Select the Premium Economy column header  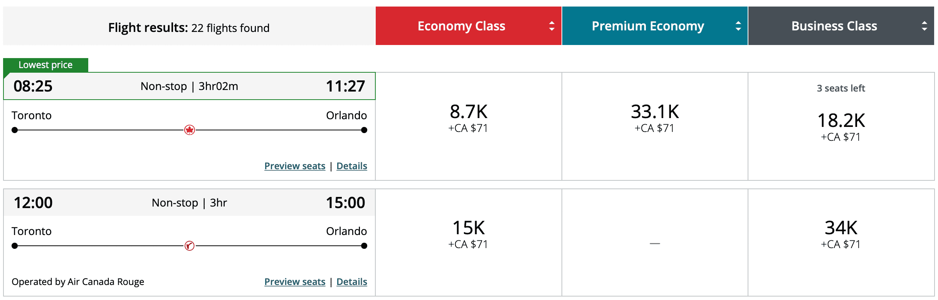(x=648, y=26)
